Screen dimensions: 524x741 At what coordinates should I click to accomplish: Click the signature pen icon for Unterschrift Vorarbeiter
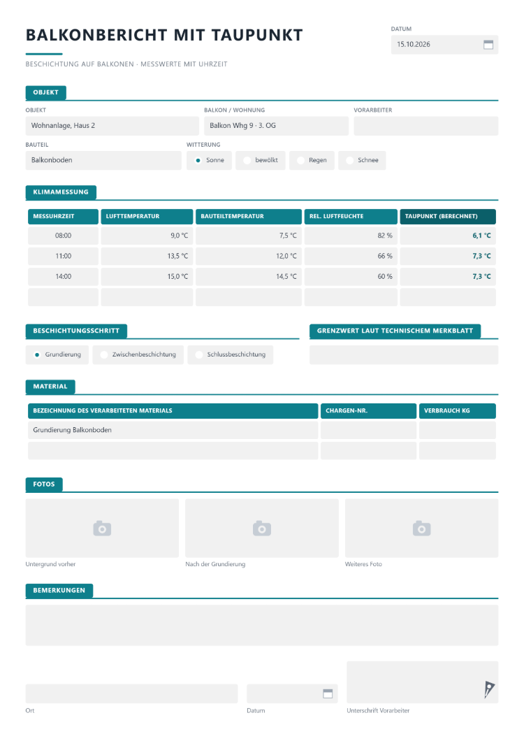(x=488, y=689)
